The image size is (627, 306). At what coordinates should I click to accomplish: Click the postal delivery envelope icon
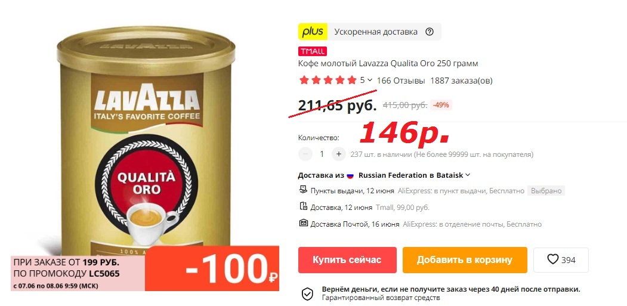[303, 223]
